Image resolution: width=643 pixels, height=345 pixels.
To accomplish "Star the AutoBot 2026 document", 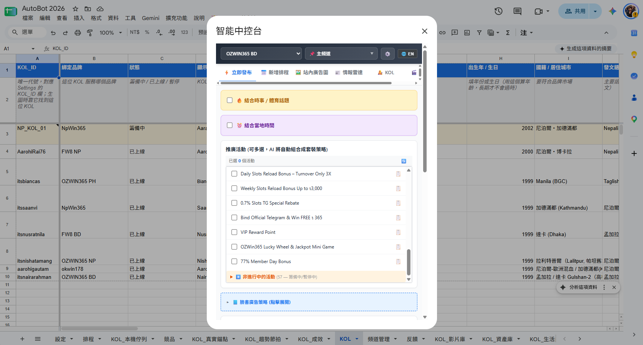I will tap(75, 8).
